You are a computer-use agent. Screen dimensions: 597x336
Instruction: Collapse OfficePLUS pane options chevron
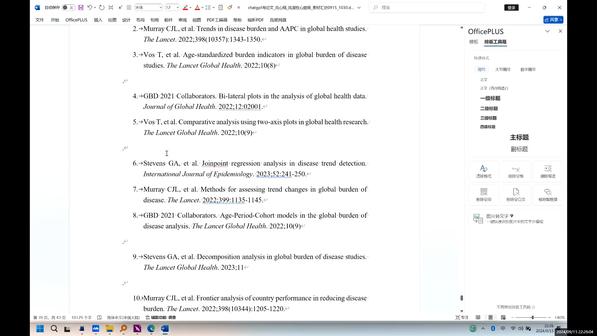click(547, 31)
